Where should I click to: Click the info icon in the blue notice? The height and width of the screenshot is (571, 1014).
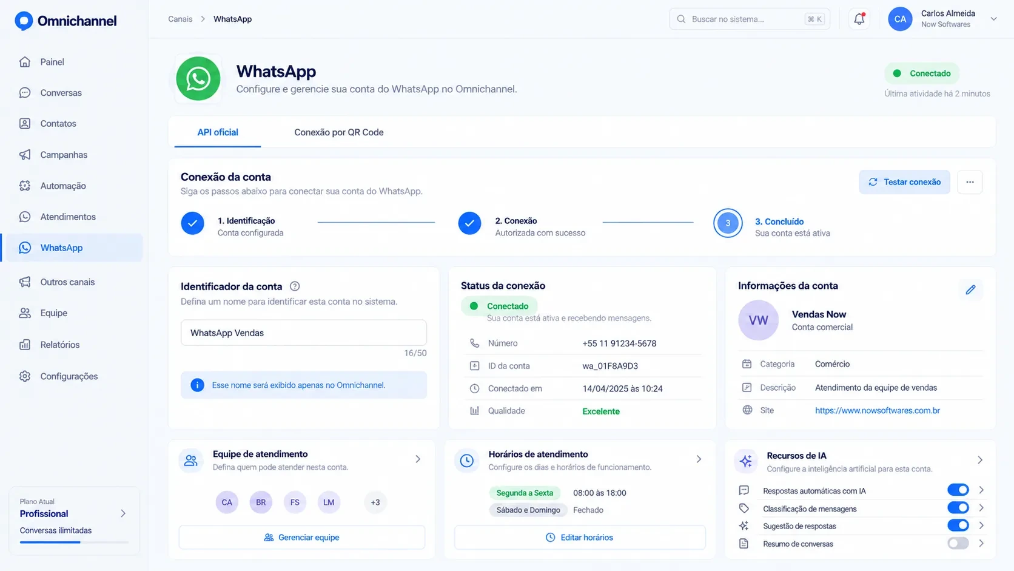click(197, 385)
